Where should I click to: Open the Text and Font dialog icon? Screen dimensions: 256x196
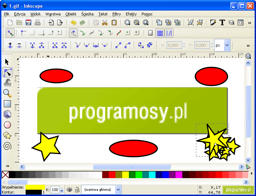pos(222,22)
